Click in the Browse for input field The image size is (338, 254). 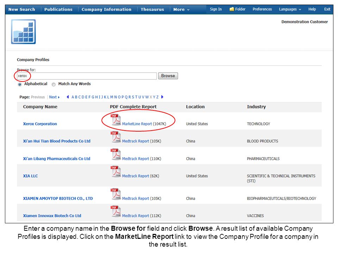[x=87, y=76]
